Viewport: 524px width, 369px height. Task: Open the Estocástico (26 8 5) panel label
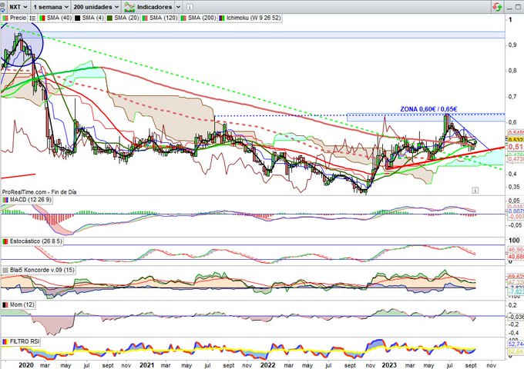[x=32, y=241]
